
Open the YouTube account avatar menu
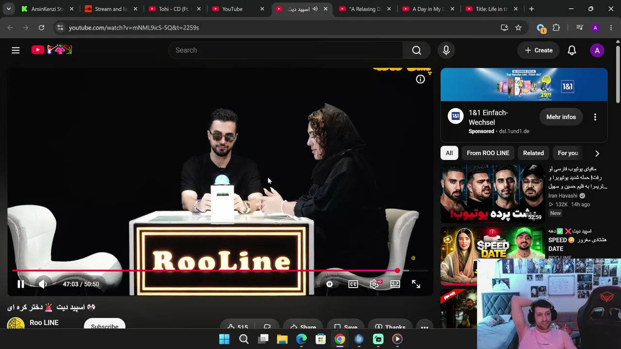click(x=597, y=50)
